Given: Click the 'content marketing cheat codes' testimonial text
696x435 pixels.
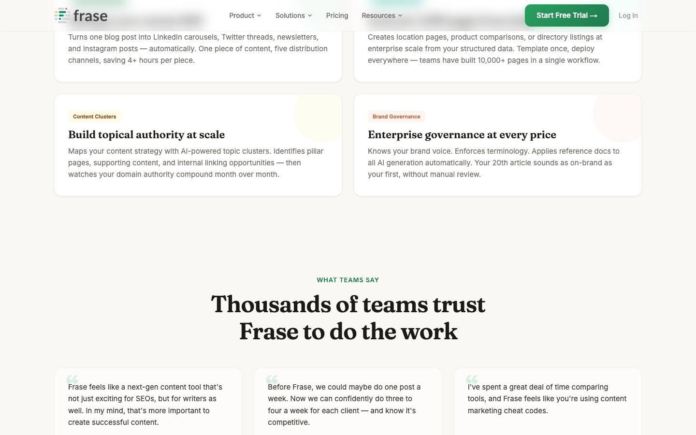Looking at the screenshot, I should point(547,399).
